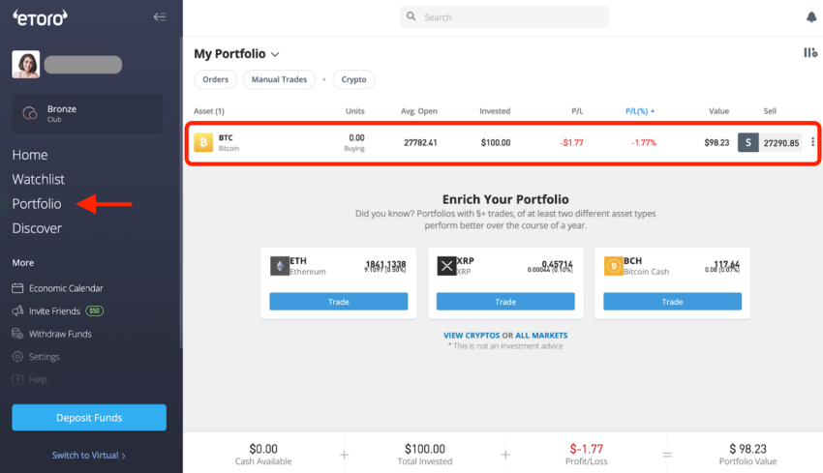Click the VIEW CRYPTOS link
Image resolution: width=823 pixels, height=473 pixels.
tap(472, 335)
